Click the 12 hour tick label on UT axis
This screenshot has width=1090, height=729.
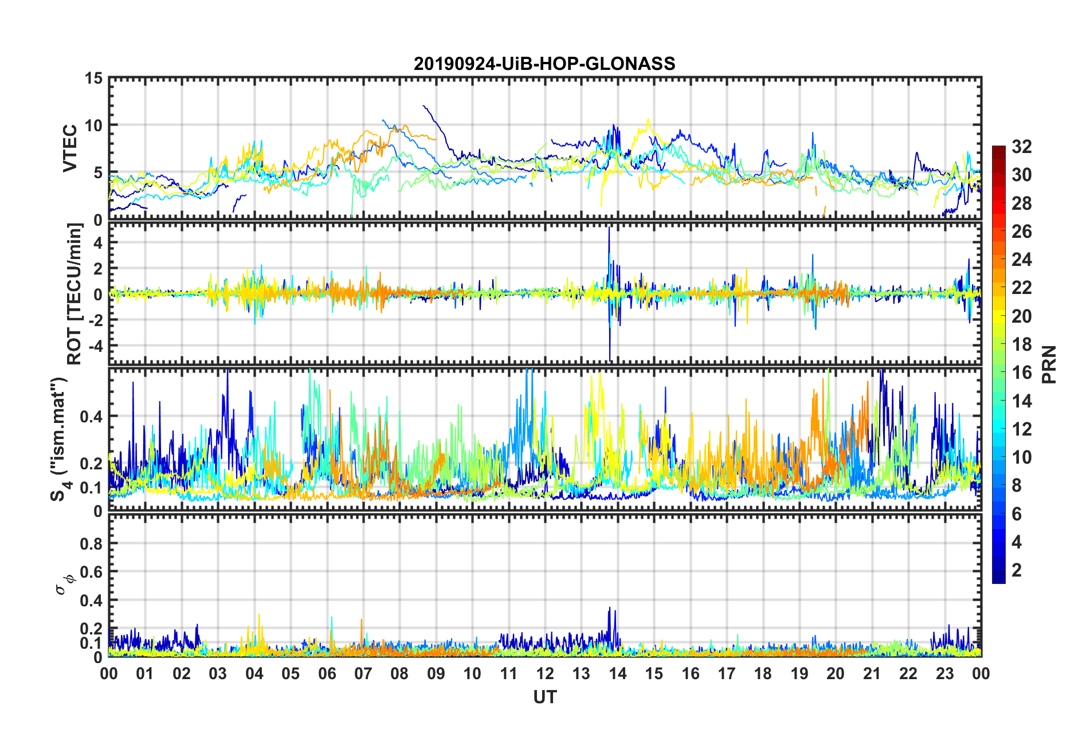pyautogui.click(x=545, y=673)
